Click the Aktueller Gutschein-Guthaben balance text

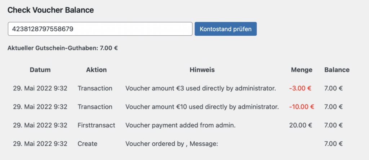point(63,48)
